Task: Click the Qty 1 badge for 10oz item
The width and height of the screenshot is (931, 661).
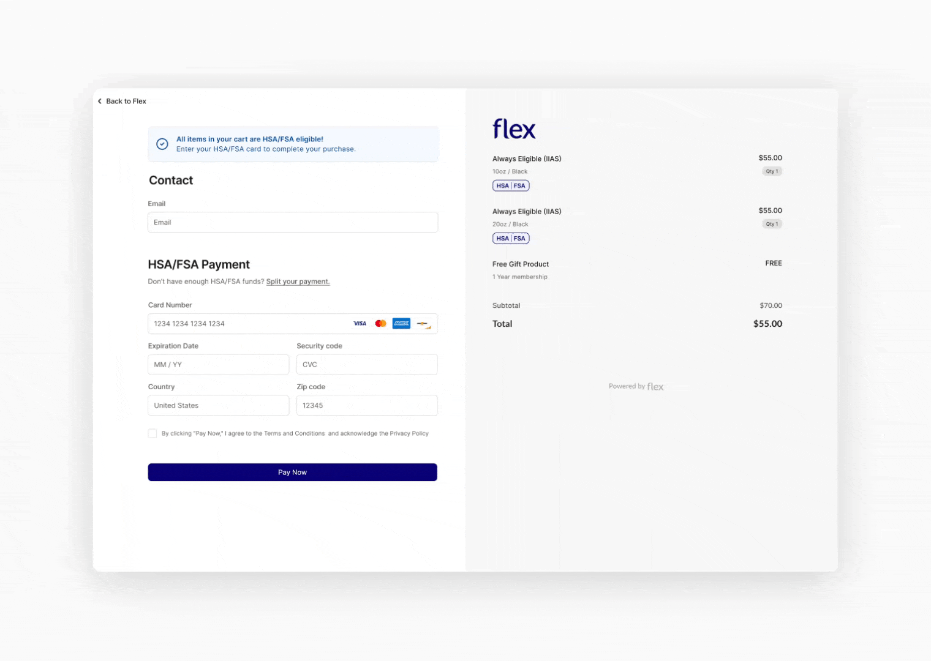Action: coord(772,171)
